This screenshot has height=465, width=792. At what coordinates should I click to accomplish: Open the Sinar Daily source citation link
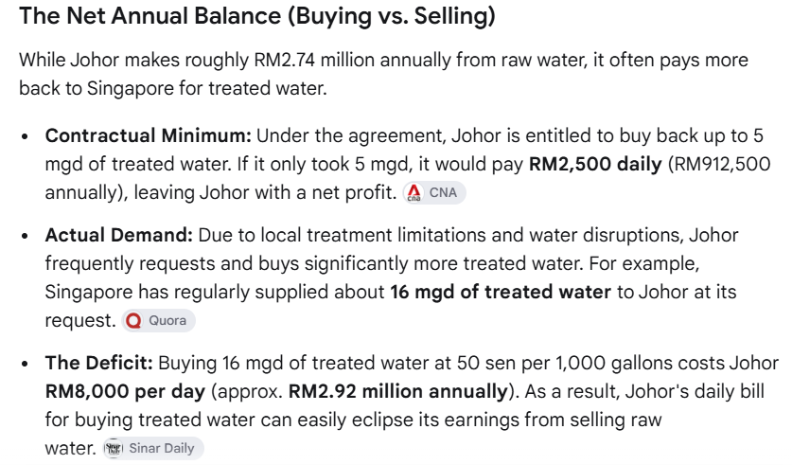click(153, 448)
